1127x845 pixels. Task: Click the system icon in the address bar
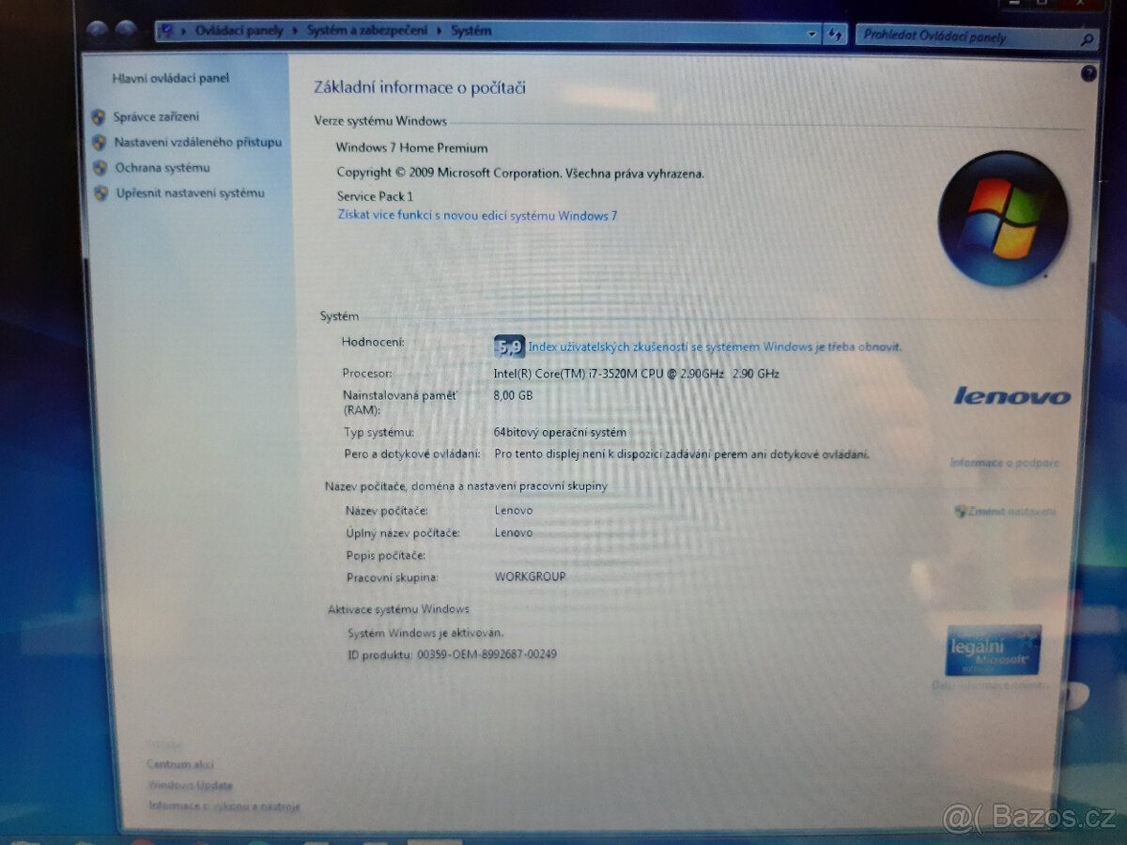167,31
